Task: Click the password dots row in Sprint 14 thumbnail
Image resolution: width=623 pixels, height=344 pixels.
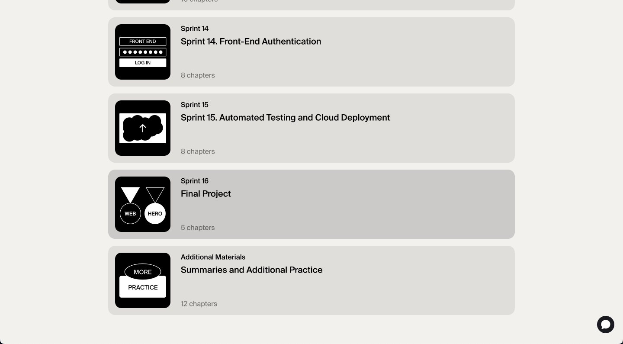Action: click(143, 52)
